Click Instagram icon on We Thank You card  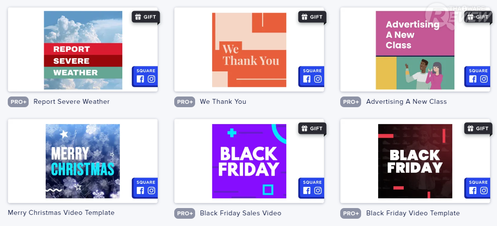318,80
